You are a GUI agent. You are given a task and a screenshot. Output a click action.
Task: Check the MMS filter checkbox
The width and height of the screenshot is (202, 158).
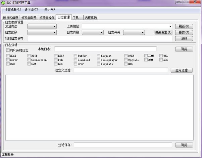[126, 64]
